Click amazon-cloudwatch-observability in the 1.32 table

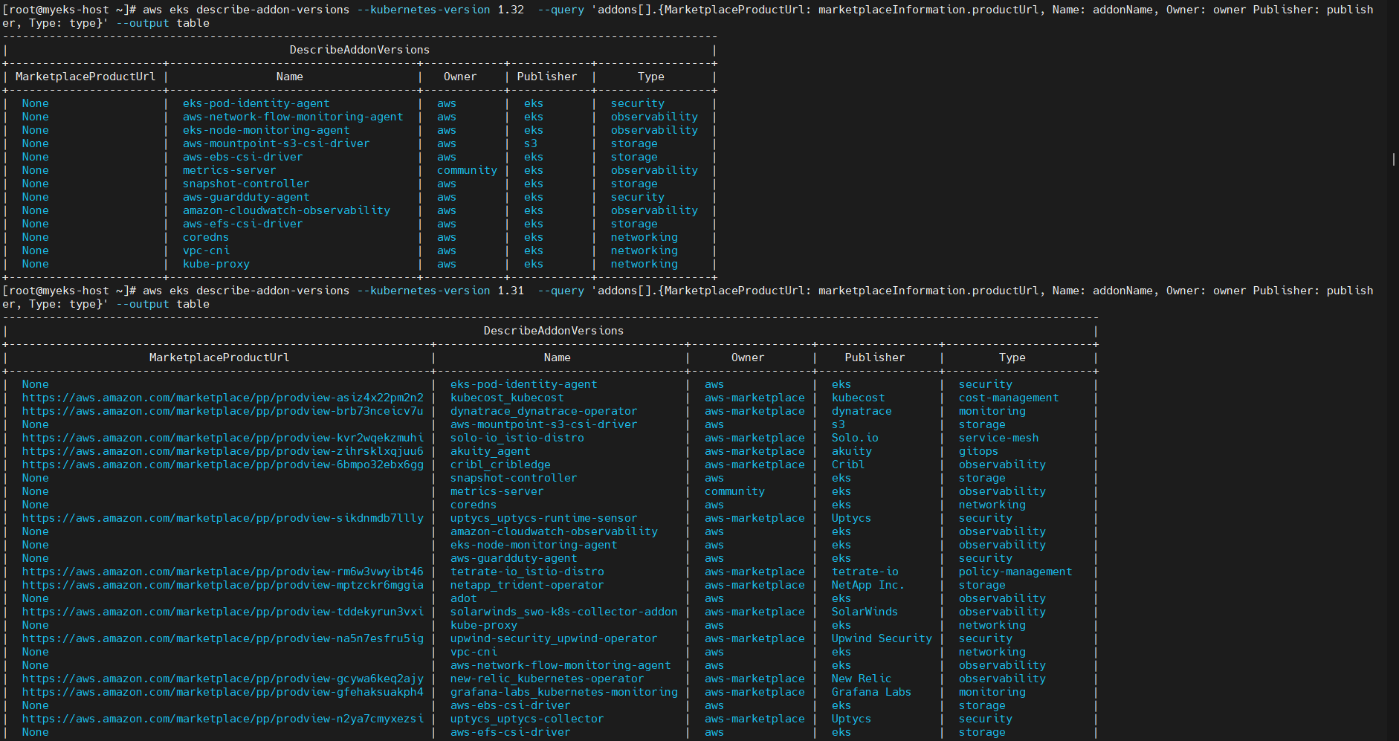(x=286, y=210)
